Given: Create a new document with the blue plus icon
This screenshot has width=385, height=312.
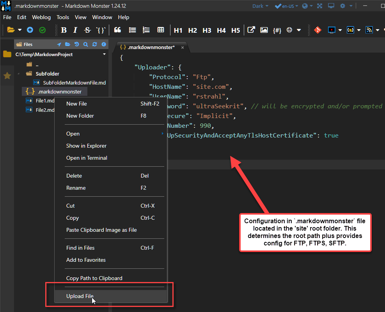Looking at the screenshot, I should 30,30.
